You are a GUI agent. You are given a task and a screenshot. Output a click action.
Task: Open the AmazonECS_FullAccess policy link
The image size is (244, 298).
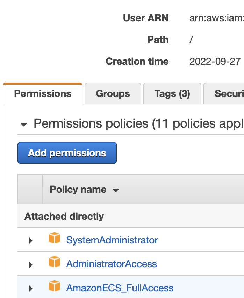[x=120, y=288]
